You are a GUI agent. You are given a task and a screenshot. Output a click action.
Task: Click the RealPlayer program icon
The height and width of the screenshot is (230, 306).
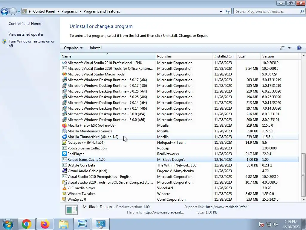[65, 154]
